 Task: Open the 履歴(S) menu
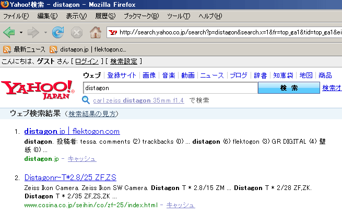(105, 16)
